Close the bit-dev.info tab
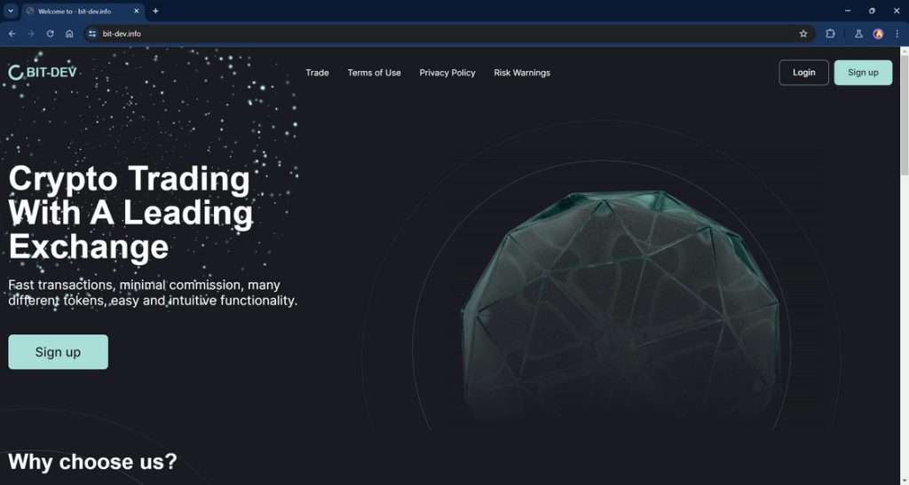This screenshot has width=909, height=485. point(136,11)
